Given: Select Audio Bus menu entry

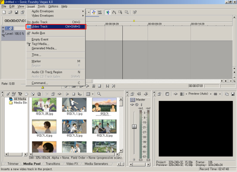Looking at the screenshot, I should (56, 33).
